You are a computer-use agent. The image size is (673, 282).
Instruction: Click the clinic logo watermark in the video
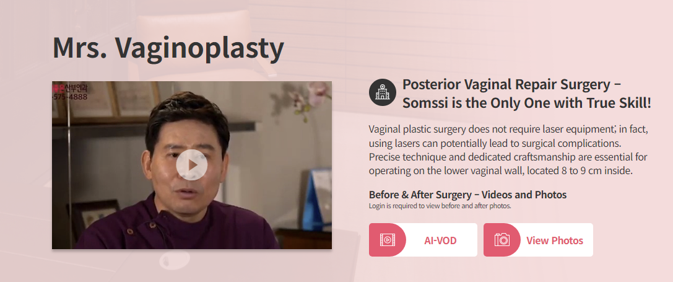click(x=70, y=87)
